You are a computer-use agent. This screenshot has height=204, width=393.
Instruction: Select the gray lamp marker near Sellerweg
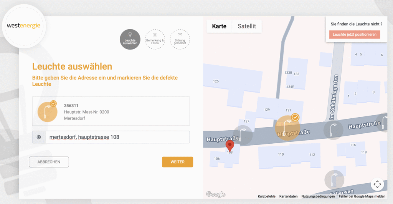[334, 179]
